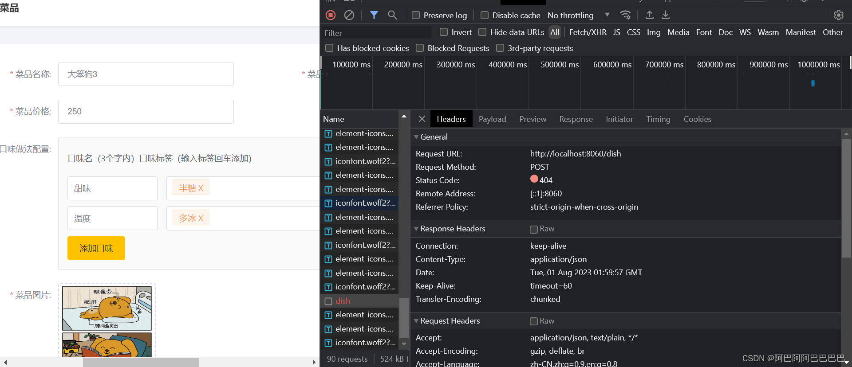
Task: Click the request URL value
Action: point(576,154)
